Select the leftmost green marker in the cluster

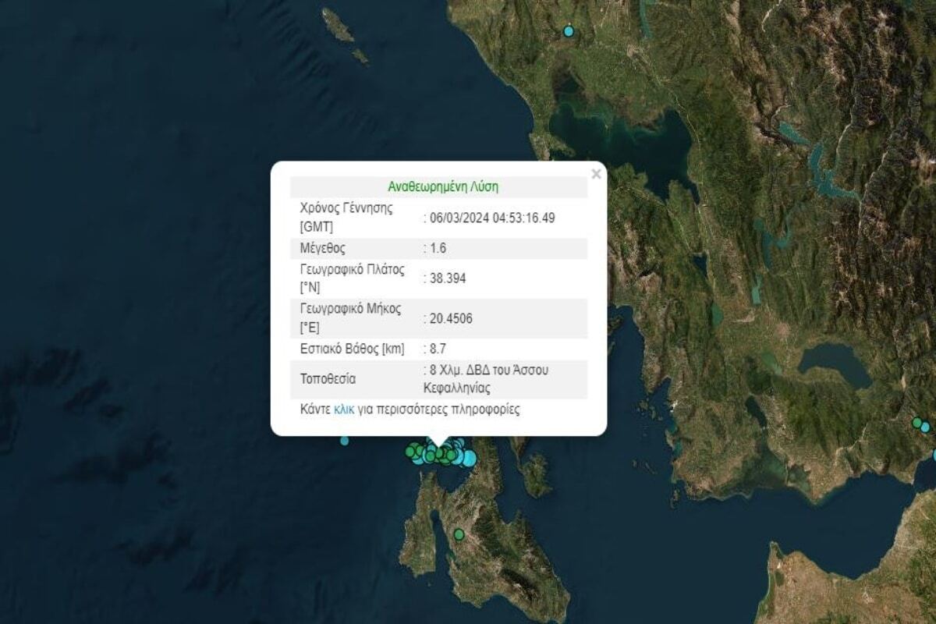click(409, 450)
